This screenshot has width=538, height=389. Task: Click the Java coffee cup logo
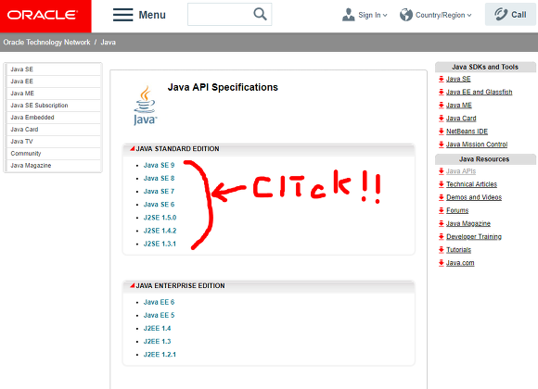click(x=145, y=106)
